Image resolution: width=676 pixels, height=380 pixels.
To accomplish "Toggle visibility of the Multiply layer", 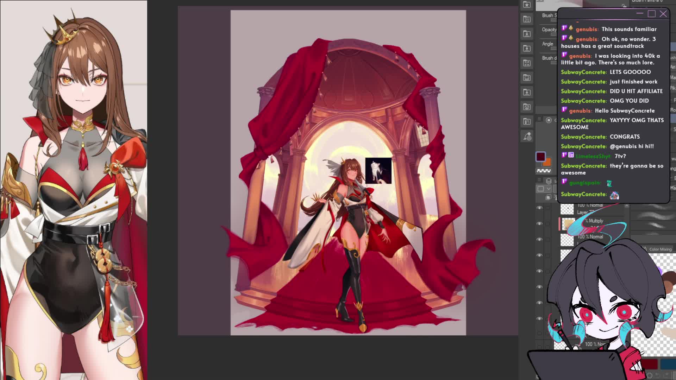I will [x=539, y=224].
